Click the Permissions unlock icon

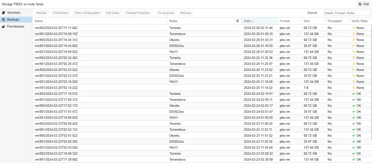pyautogui.click(x=4, y=27)
